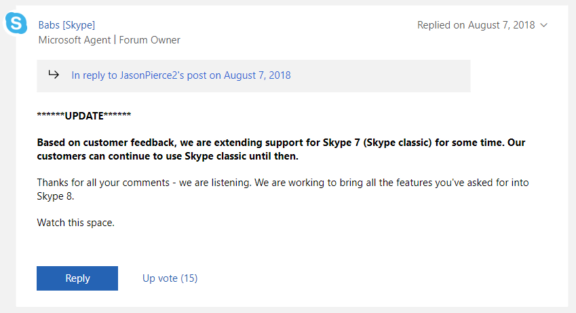Image resolution: width=576 pixels, height=313 pixels.
Task: Click the '(15)' vote count
Action: pos(189,278)
